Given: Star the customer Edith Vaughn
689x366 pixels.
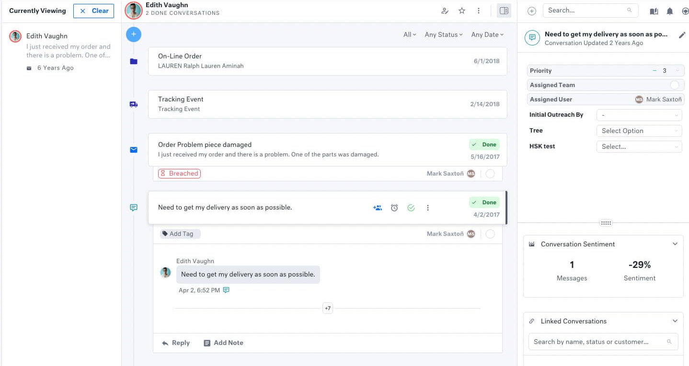Looking at the screenshot, I should tap(462, 11).
